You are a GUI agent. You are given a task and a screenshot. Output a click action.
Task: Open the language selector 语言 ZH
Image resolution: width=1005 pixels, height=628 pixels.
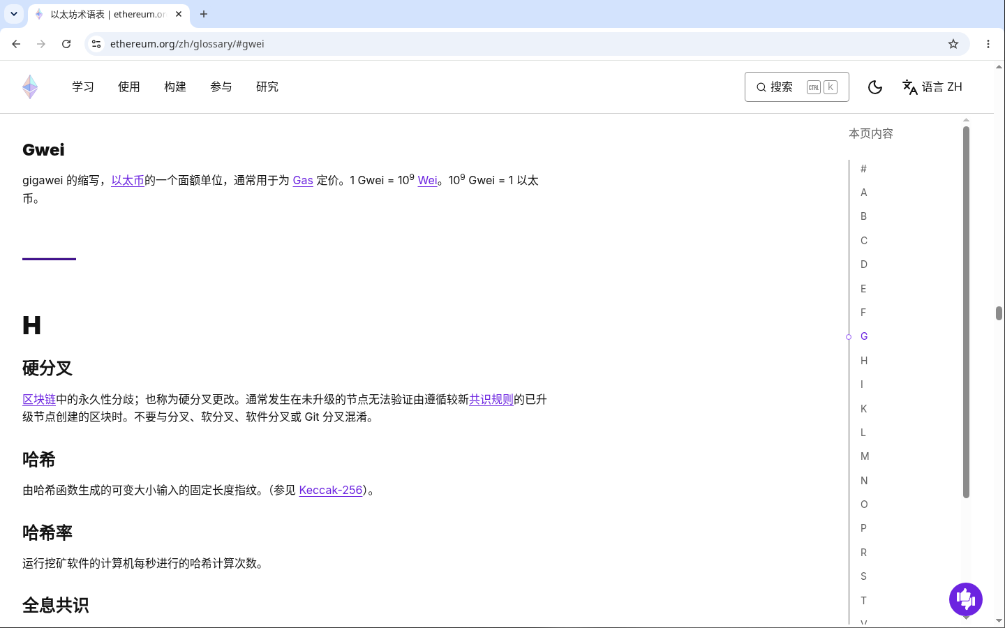pos(932,87)
